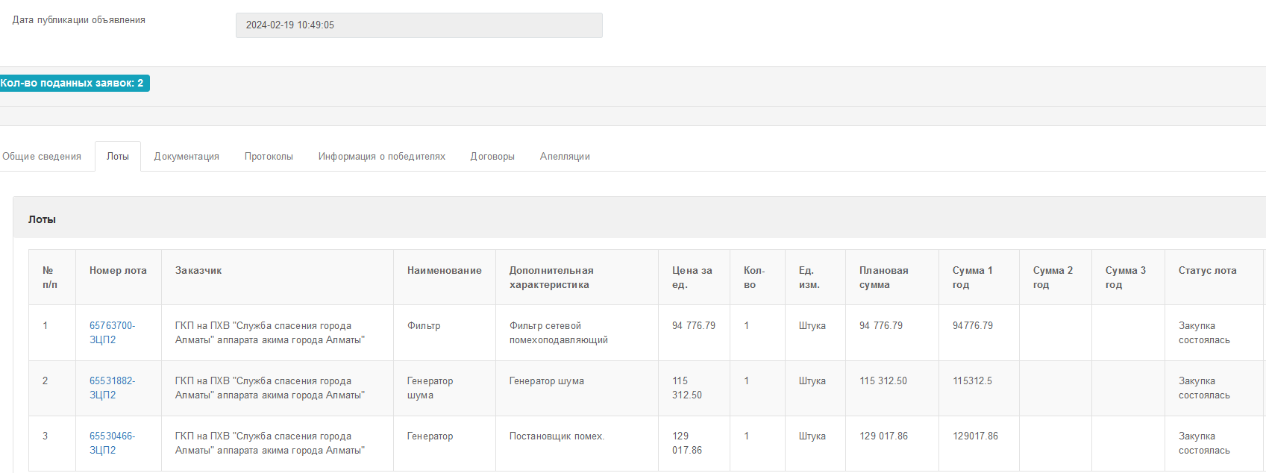The width and height of the screenshot is (1266, 473).
Task: Click the Номер лота column header
Action: 118,271
